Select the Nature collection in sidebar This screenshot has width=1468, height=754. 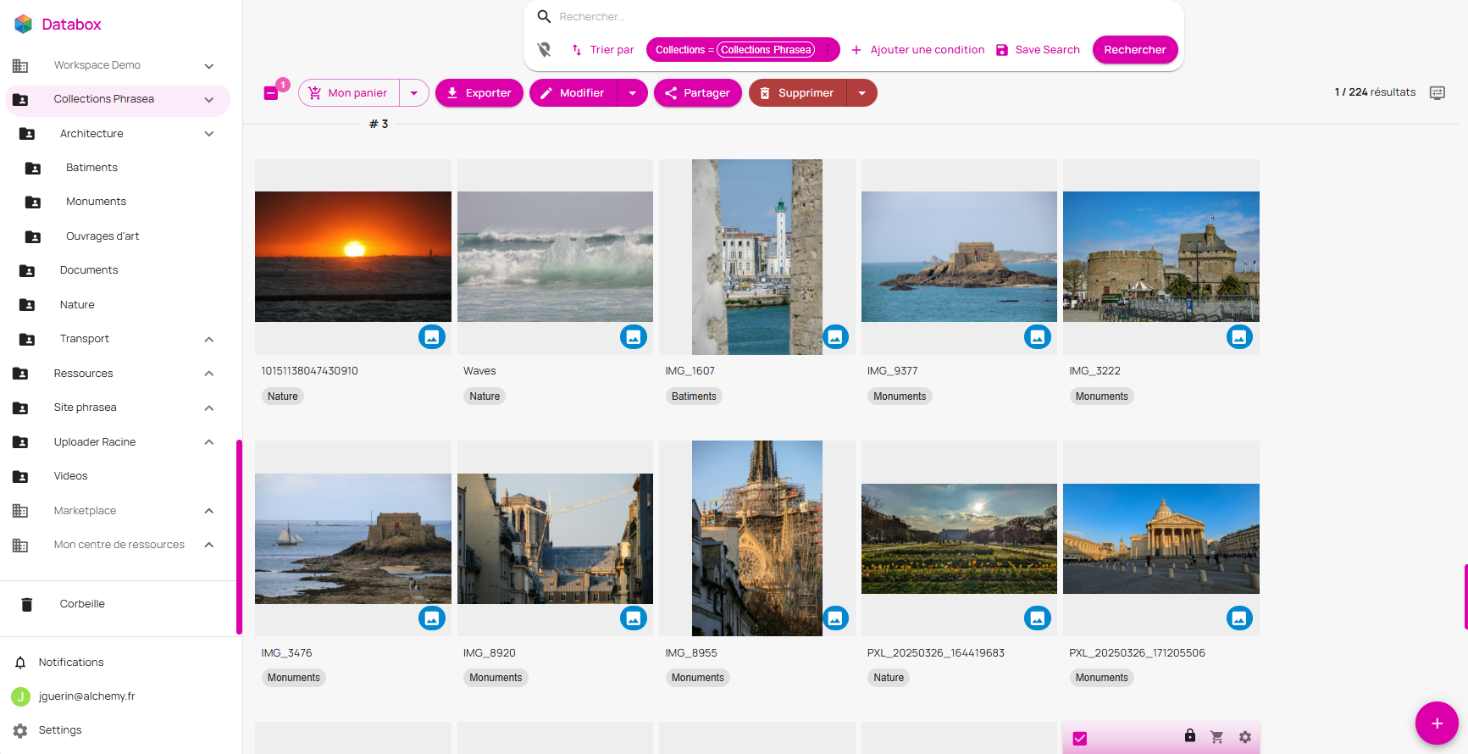point(77,305)
